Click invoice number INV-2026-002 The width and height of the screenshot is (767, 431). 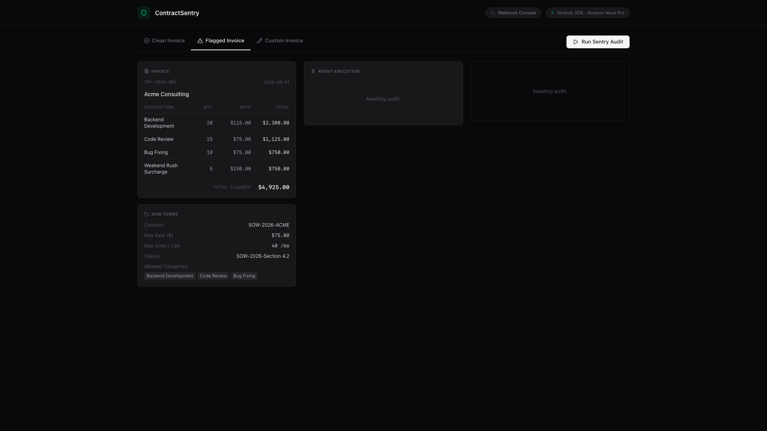(x=160, y=82)
